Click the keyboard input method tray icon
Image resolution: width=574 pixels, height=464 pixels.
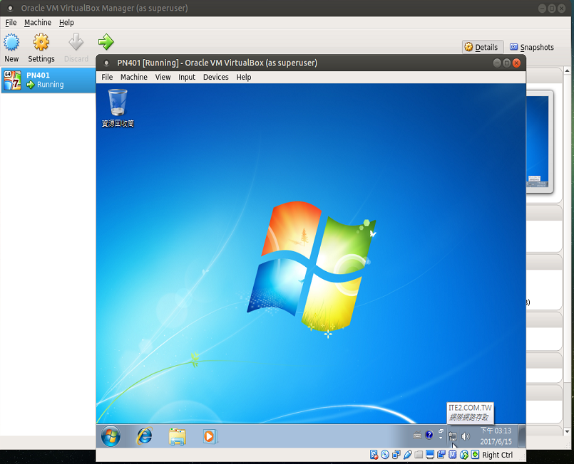(417, 436)
